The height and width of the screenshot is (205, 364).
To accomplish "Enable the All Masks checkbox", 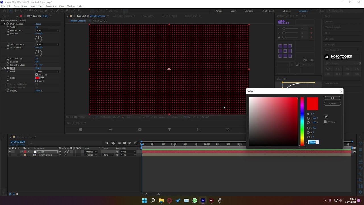I will click(x=36, y=75).
